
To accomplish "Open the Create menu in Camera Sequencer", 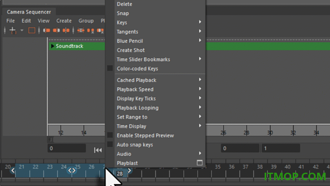I will tap(64, 21).
